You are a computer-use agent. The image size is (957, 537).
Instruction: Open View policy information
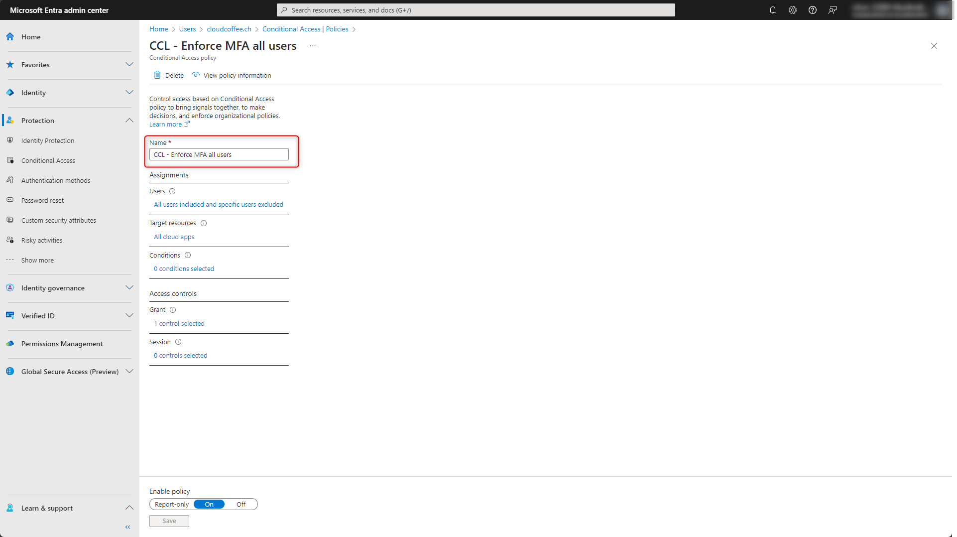point(237,75)
